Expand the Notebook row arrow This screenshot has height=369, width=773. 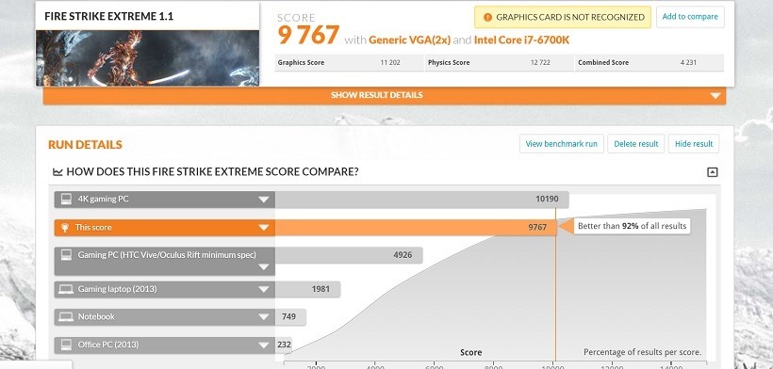264,317
